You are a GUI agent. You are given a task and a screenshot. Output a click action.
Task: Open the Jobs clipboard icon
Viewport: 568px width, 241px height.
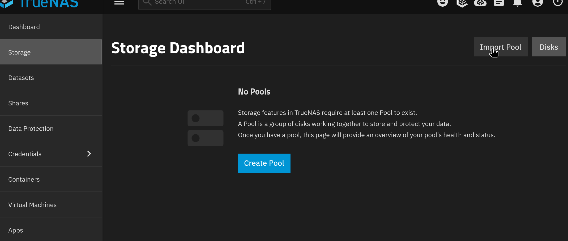499,2
